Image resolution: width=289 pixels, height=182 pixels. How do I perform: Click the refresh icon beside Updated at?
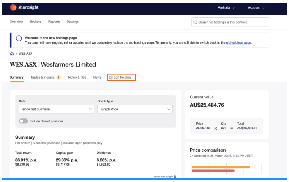coord(191,156)
